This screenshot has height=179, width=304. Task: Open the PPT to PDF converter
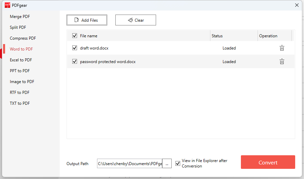click(x=20, y=71)
